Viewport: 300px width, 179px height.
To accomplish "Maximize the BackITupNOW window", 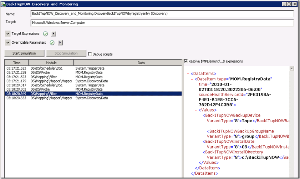I will pos(289,4).
